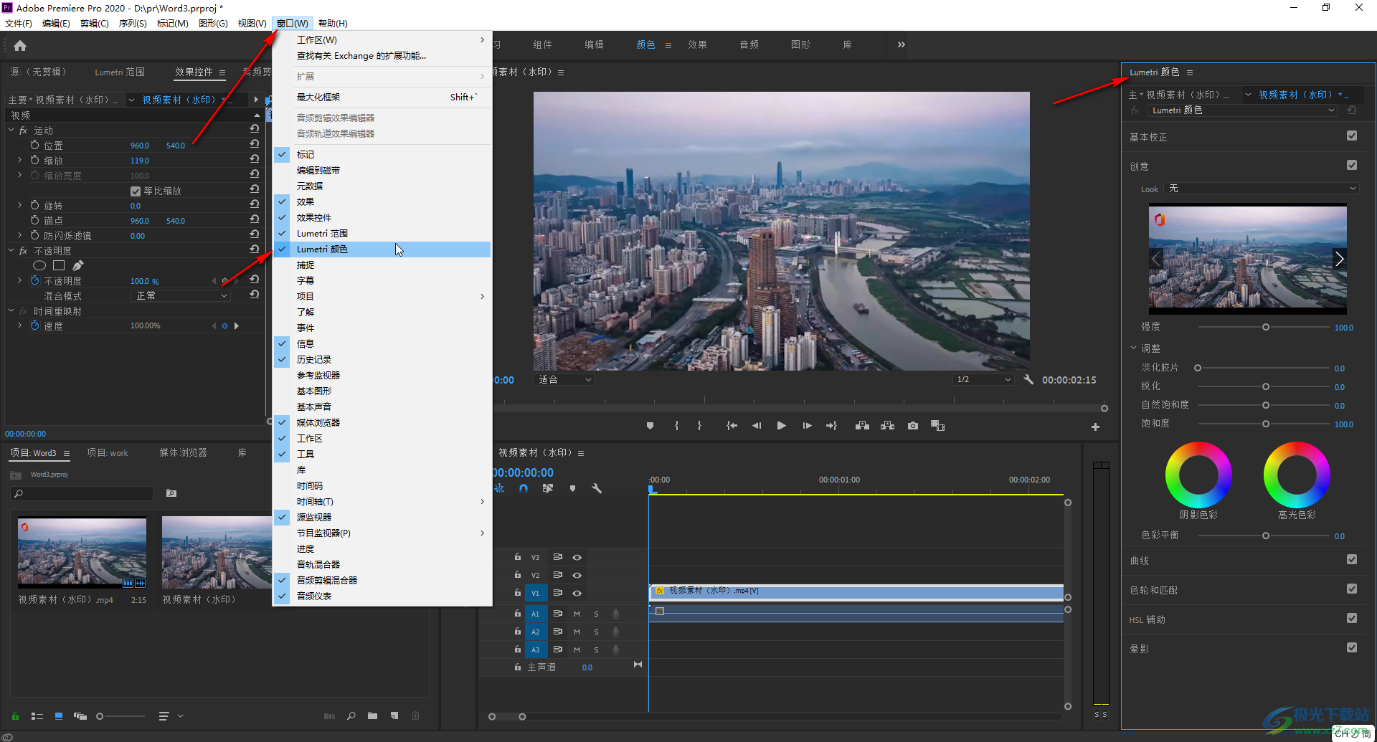Switch to the 效果控件 tab
The width and height of the screenshot is (1377, 742).
point(194,72)
